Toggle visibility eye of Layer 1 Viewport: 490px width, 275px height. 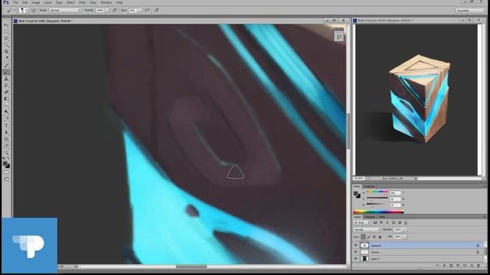(355, 258)
